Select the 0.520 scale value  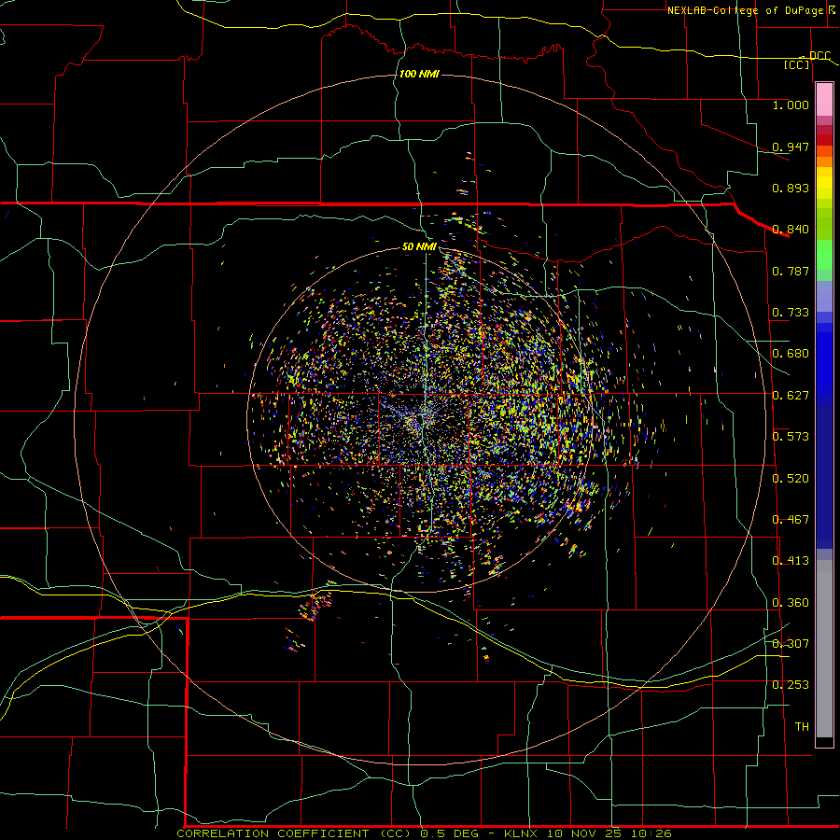[791, 479]
